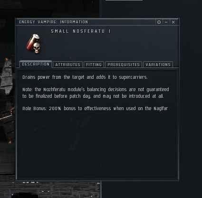Click the circular pin icon in title bar
The image size is (202, 198).
pyautogui.click(x=159, y=22)
